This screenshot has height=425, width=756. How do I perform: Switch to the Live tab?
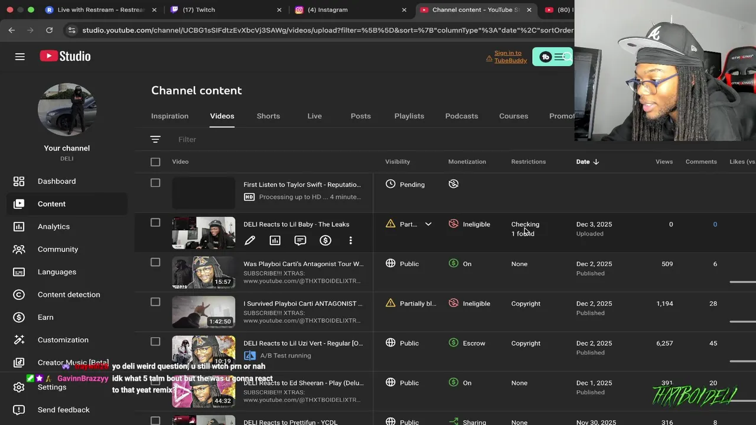[314, 116]
